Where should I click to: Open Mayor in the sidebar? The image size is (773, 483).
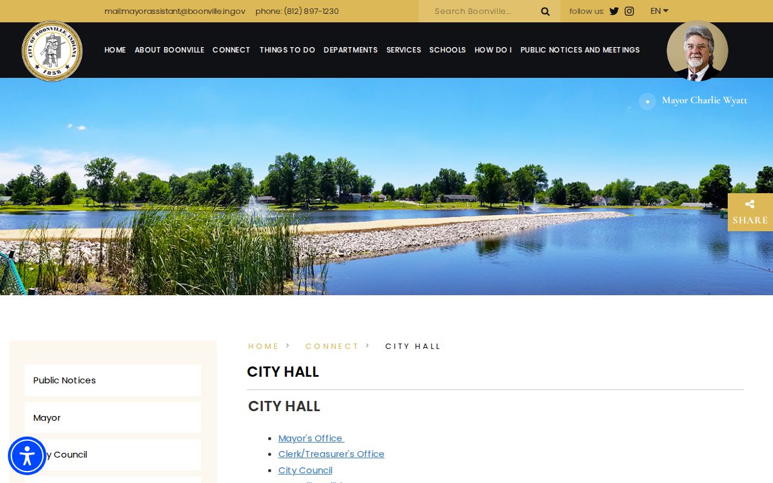tap(113, 418)
